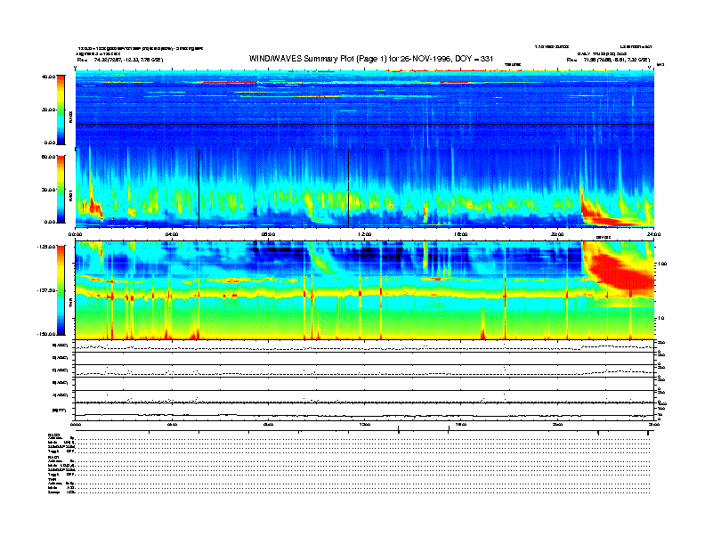Click the red burst in RAD1 near 01:00
Image resolution: width=705 pixels, height=545 pixels.
tap(94, 207)
